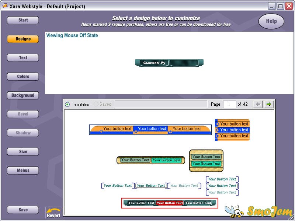295x221 pixels.
Task: Maximize the Xara Webstyle window
Action: (280, 6)
